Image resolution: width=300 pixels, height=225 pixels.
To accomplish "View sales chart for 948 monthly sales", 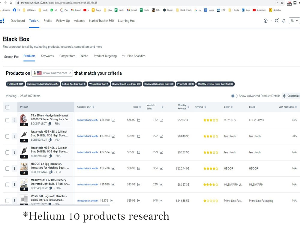I will [161, 200].
